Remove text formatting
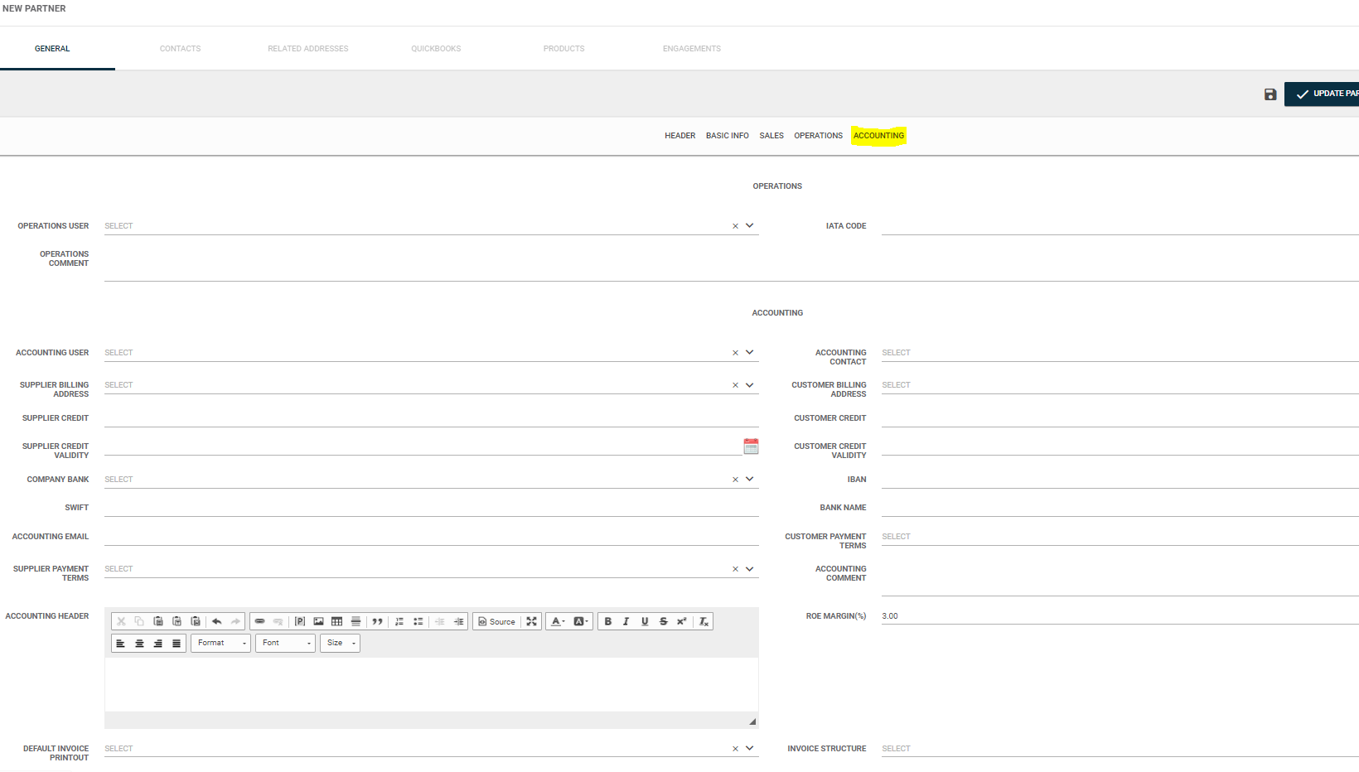Screen dimensions: 1359x772 click(x=704, y=621)
